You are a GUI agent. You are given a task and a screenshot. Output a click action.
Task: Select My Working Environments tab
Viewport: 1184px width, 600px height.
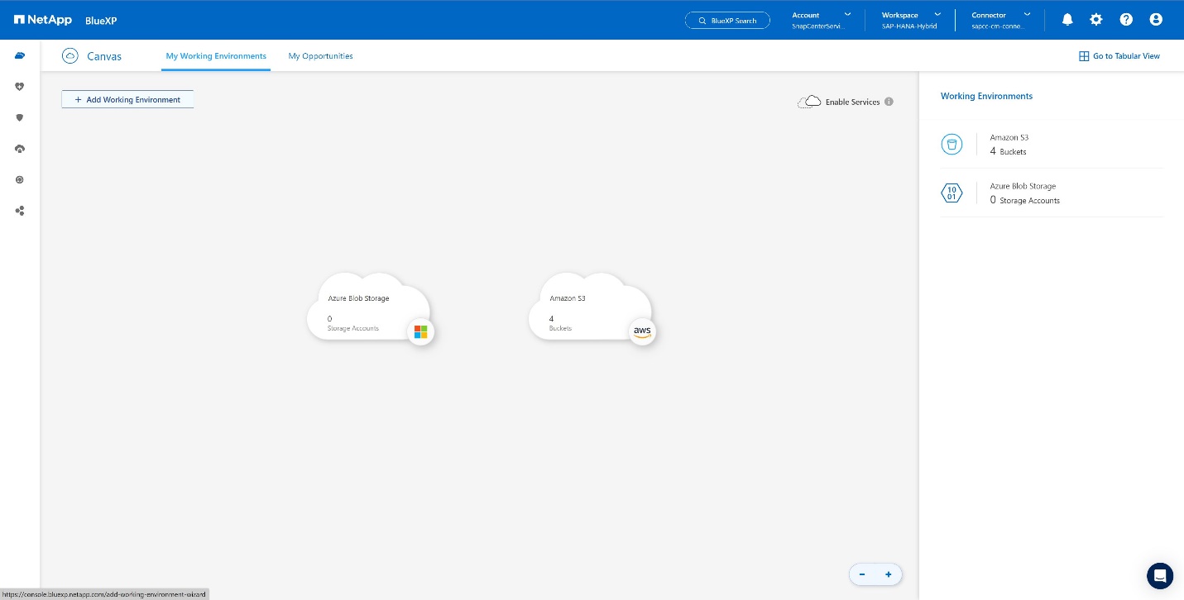click(216, 56)
